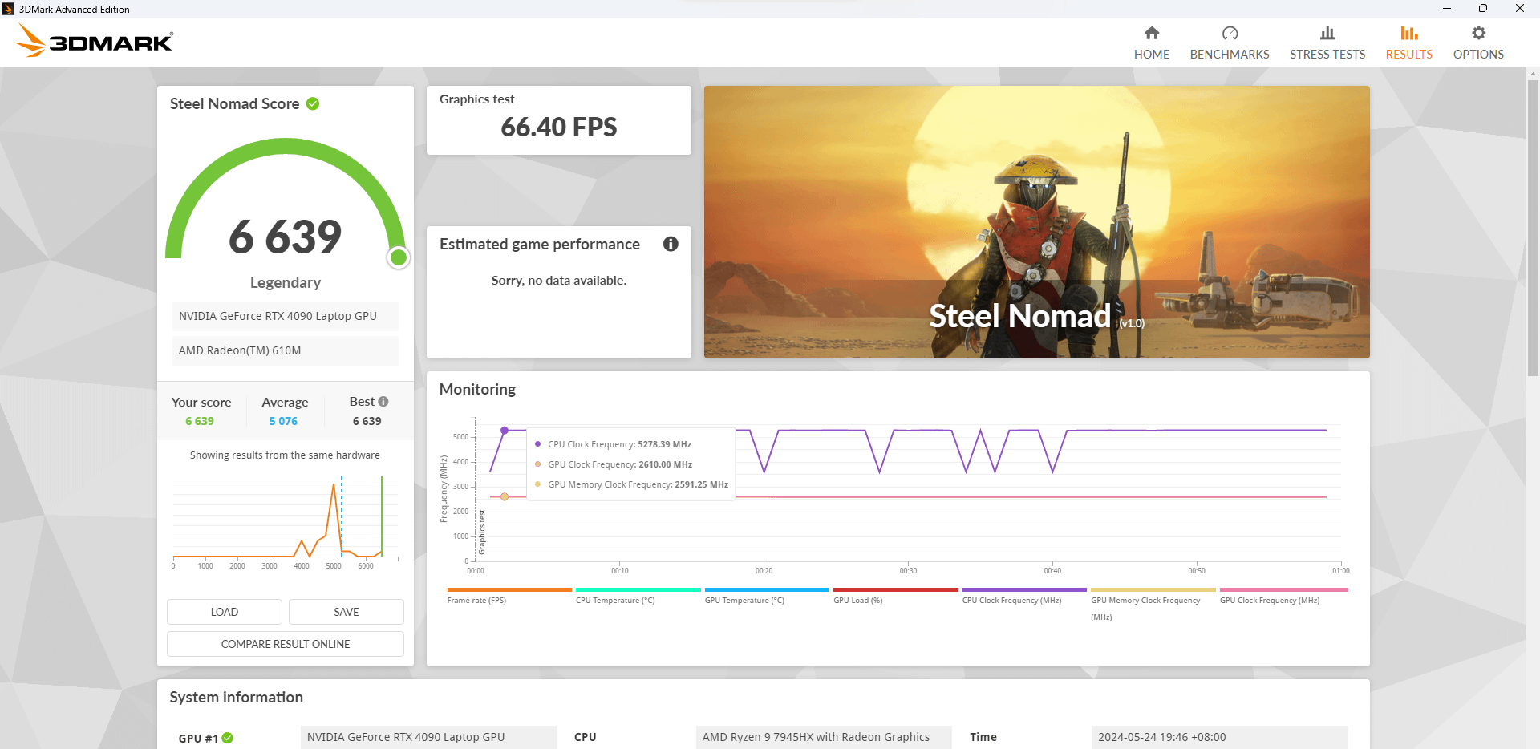Click the SAVE button
Viewport: 1540px width, 749px height.
click(346, 612)
